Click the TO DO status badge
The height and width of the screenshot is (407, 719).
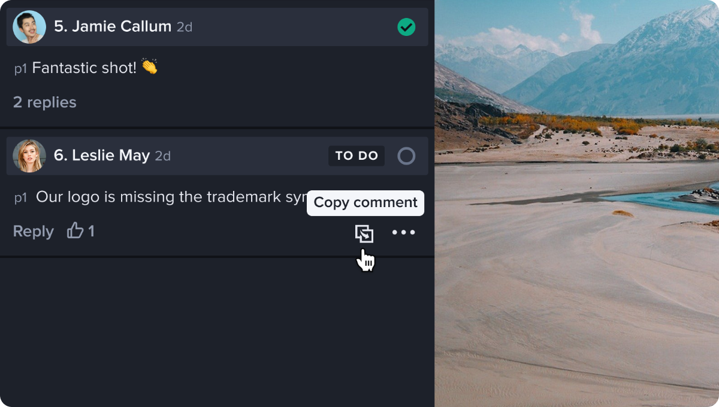coord(357,156)
